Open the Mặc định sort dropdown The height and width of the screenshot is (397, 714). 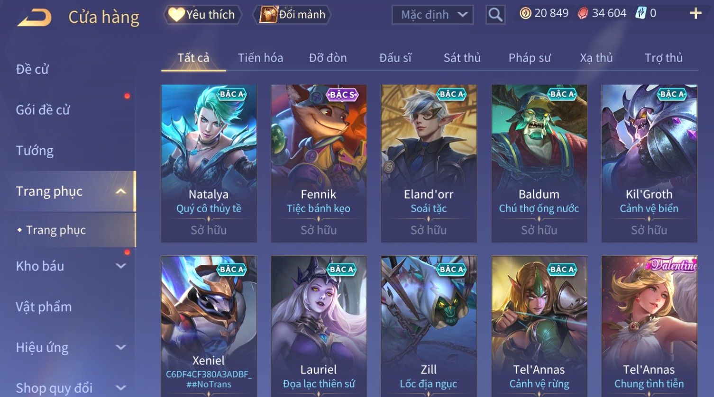click(x=432, y=15)
